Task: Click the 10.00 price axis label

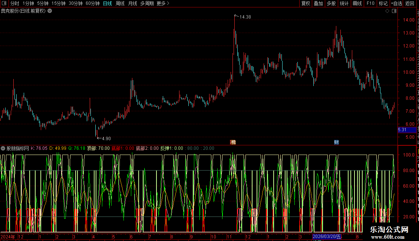Action: (409, 72)
